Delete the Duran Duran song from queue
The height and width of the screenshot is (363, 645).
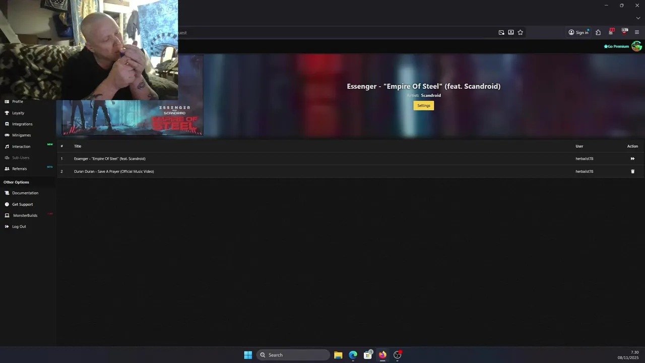[633, 171]
